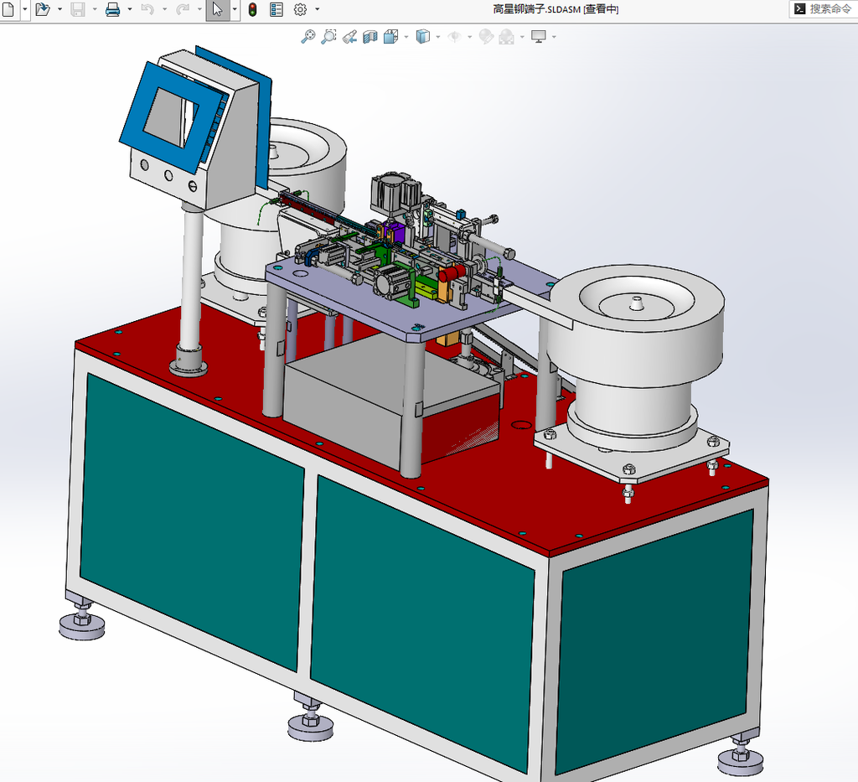858x782 pixels.
Task: Open File Properties list icon
Action: click(277, 9)
